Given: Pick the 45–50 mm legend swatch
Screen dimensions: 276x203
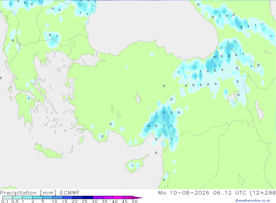Looking at the screenshot, I should [128, 197].
